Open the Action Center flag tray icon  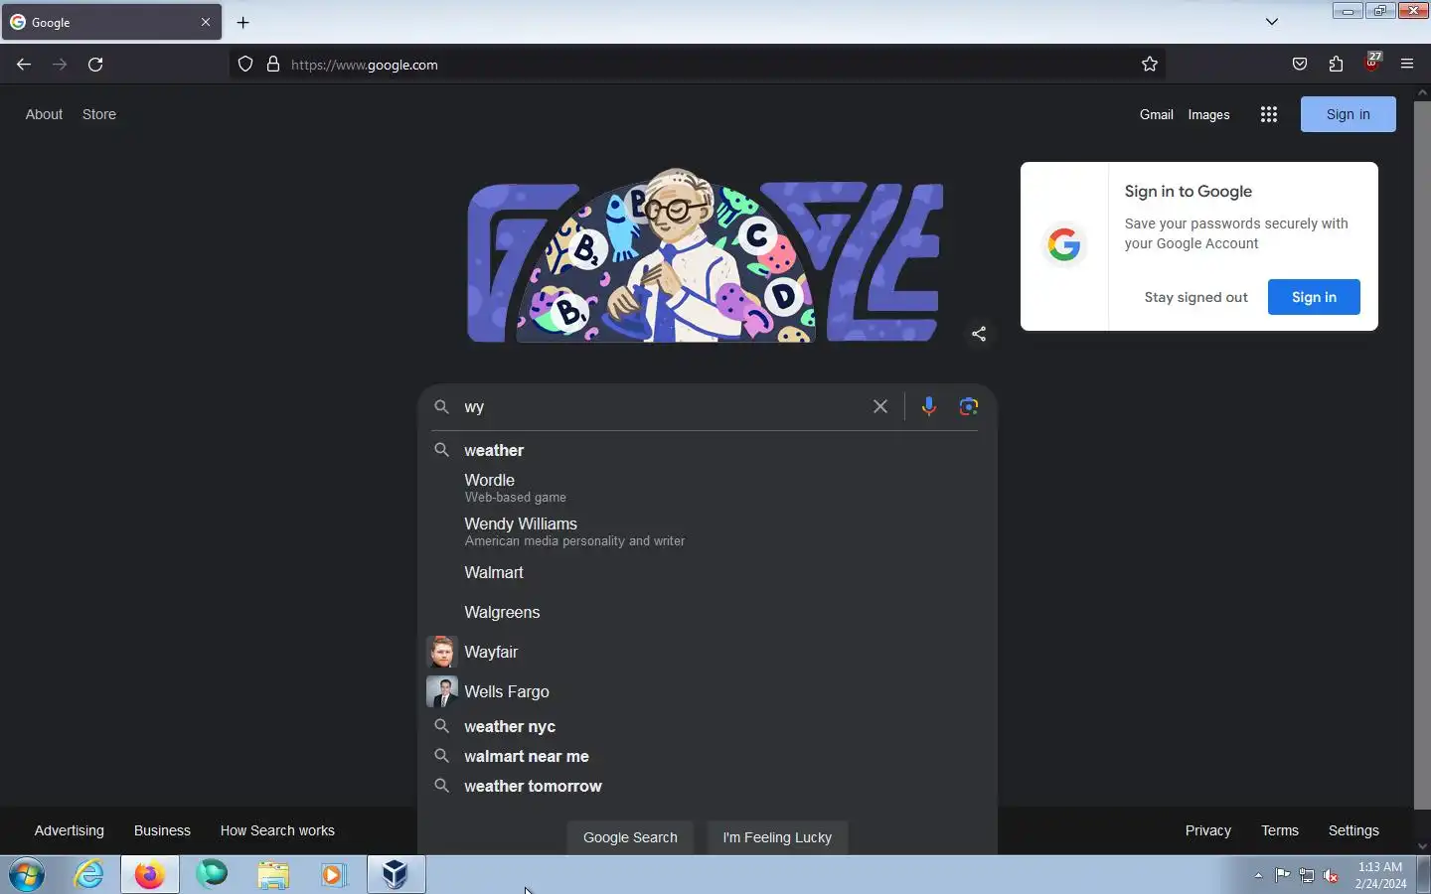(x=1283, y=876)
